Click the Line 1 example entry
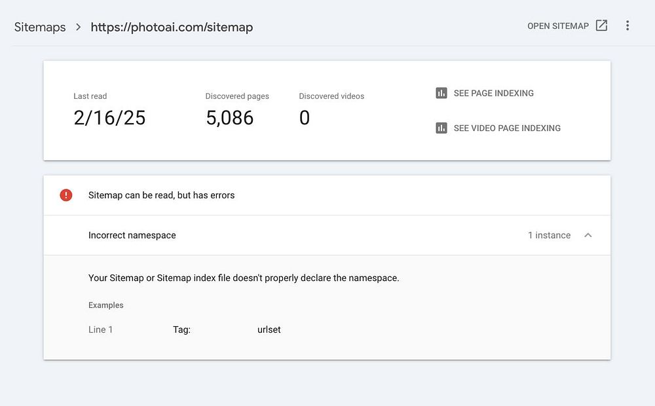Screen dimensions: 655x406 click(x=101, y=329)
